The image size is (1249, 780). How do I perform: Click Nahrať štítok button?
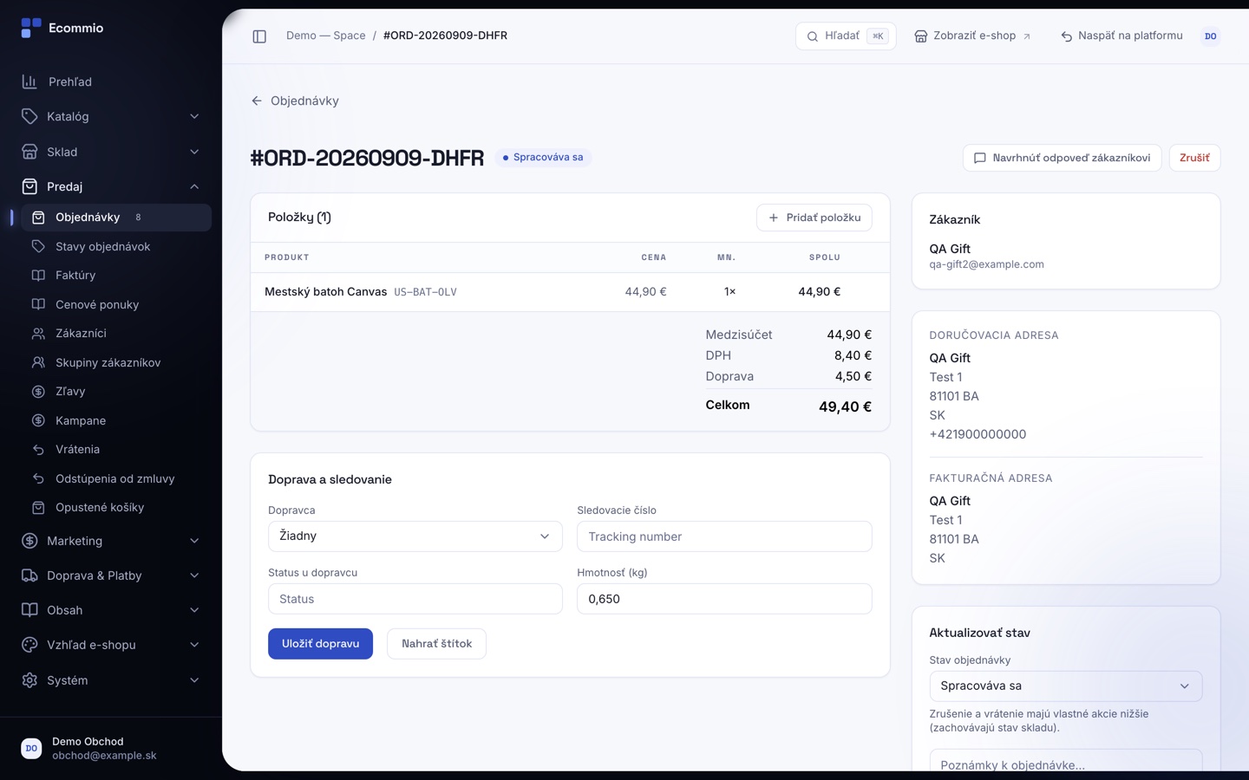click(436, 644)
